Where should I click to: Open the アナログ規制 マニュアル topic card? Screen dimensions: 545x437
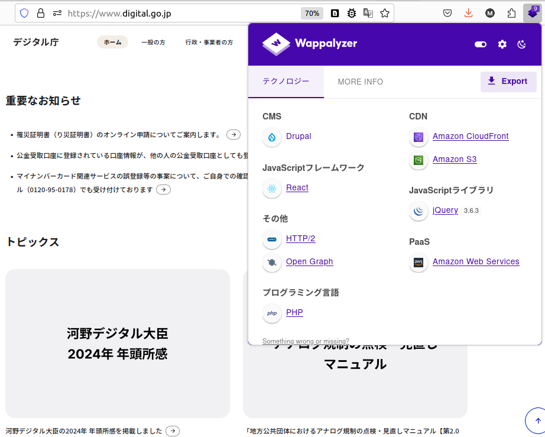tap(355, 381)
